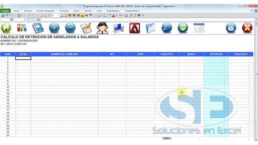Open the Diseño de página tab
This screenshot has width=258, height=145.
tap(46, 11)
